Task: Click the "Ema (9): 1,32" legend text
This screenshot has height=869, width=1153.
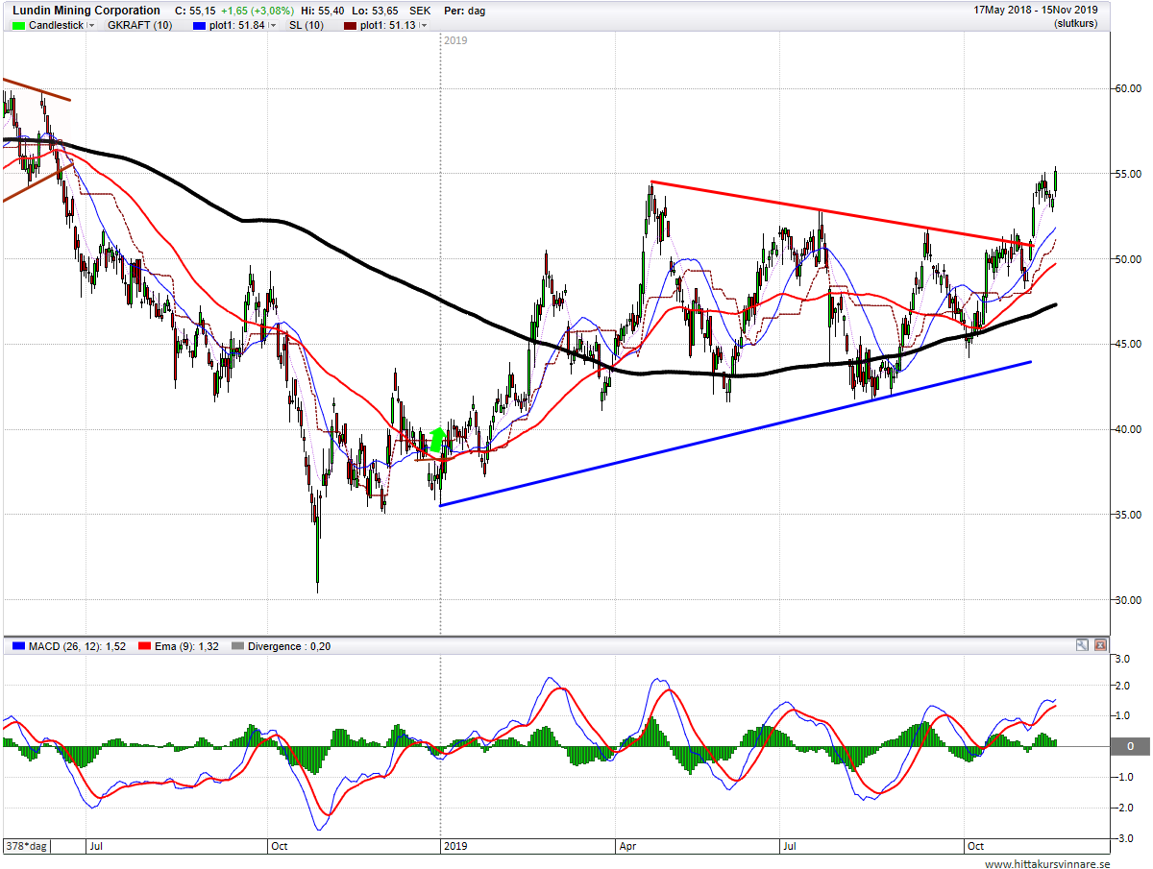Action: 187,646
